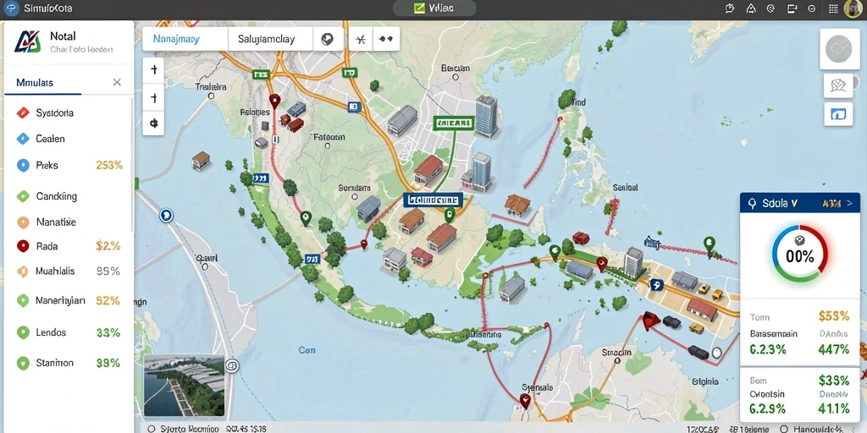Switch to the Salyjamclay tab

[270, 39]
